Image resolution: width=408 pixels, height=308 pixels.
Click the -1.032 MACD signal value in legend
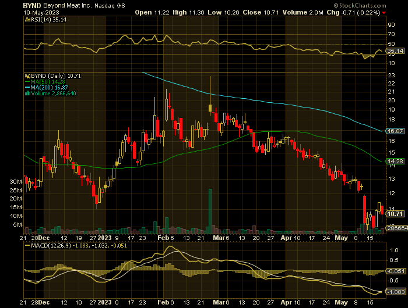click(99, 245)
